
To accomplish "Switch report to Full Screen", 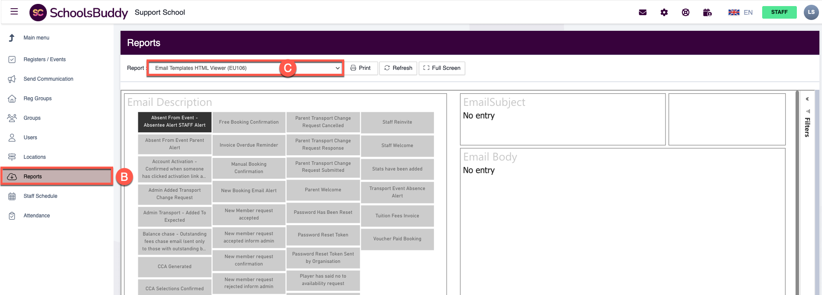I will click(x=442, y=68).
